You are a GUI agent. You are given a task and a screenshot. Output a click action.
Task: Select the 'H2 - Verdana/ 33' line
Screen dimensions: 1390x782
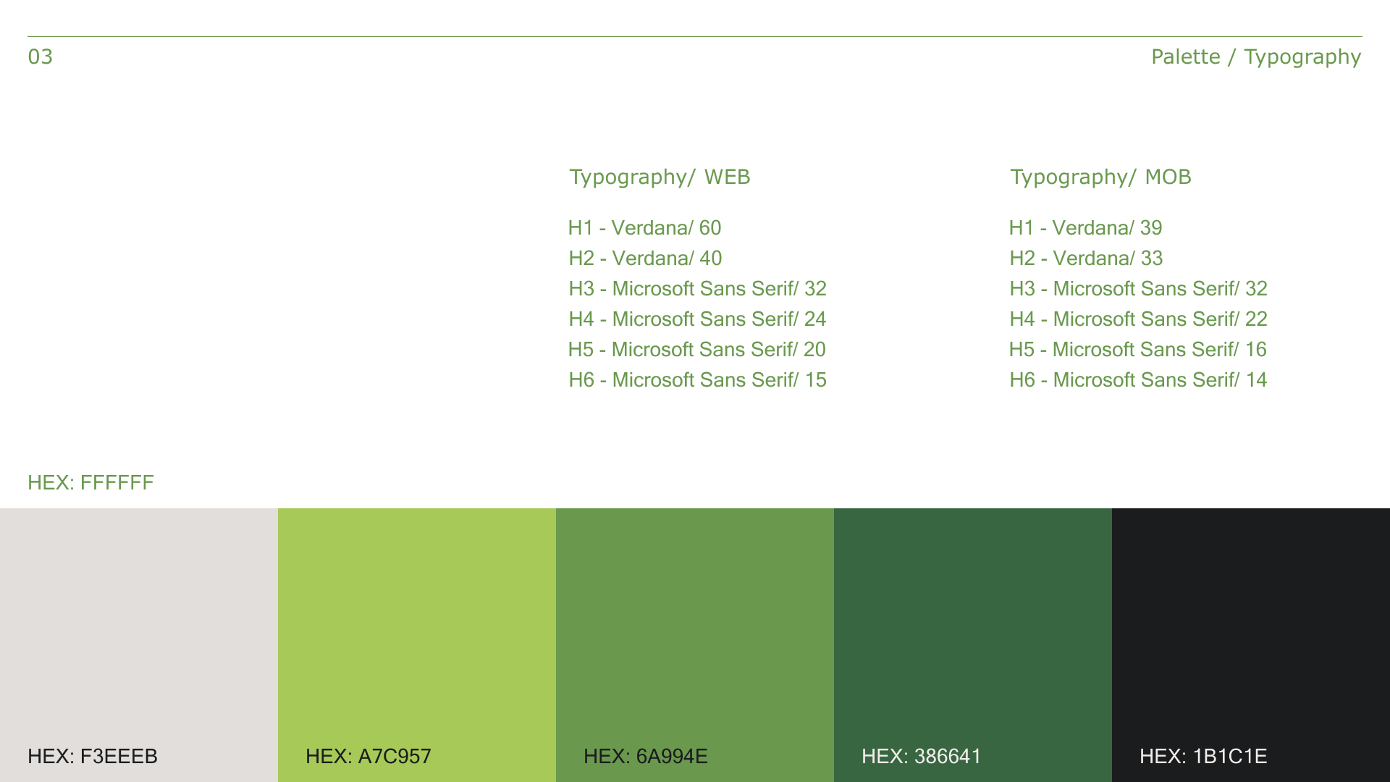coord(1086,258)
